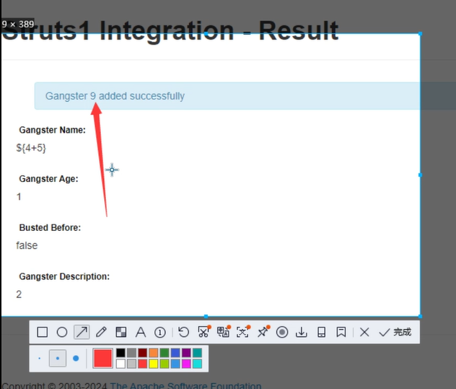Select the text annotation tool

[141, 332]
